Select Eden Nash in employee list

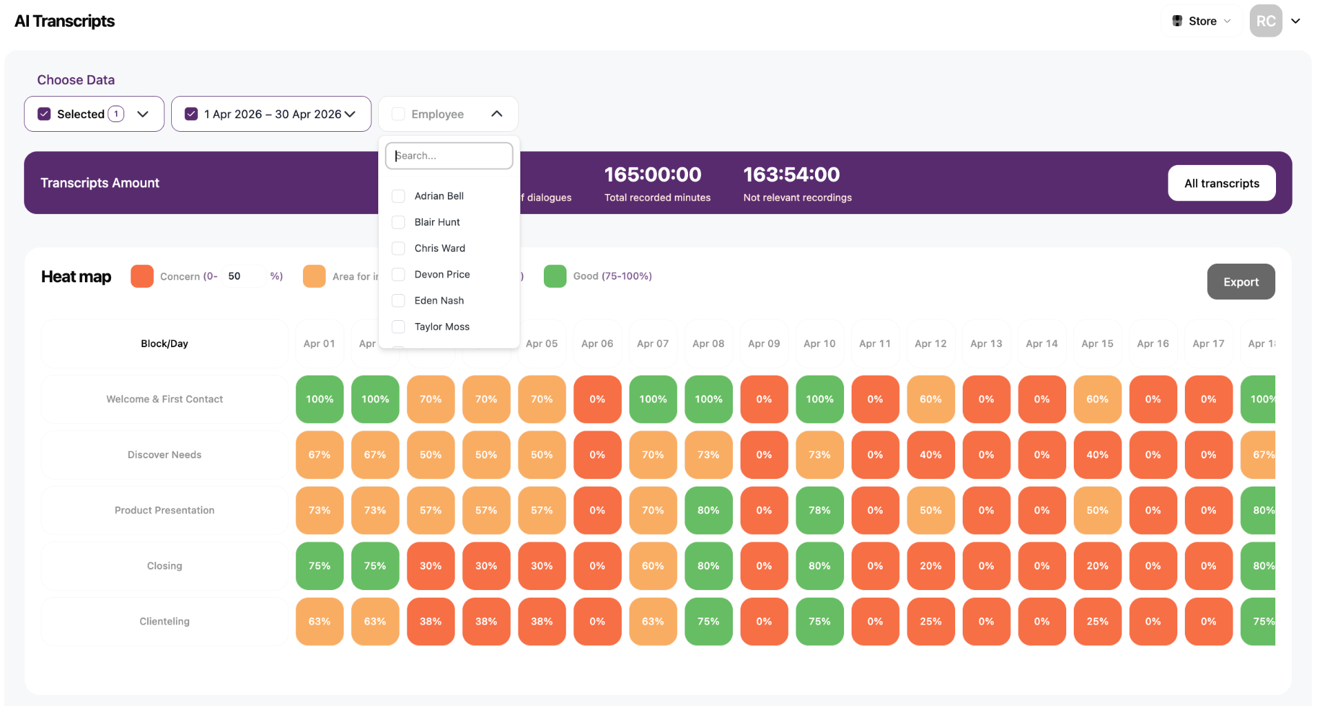tap(439, 301)
